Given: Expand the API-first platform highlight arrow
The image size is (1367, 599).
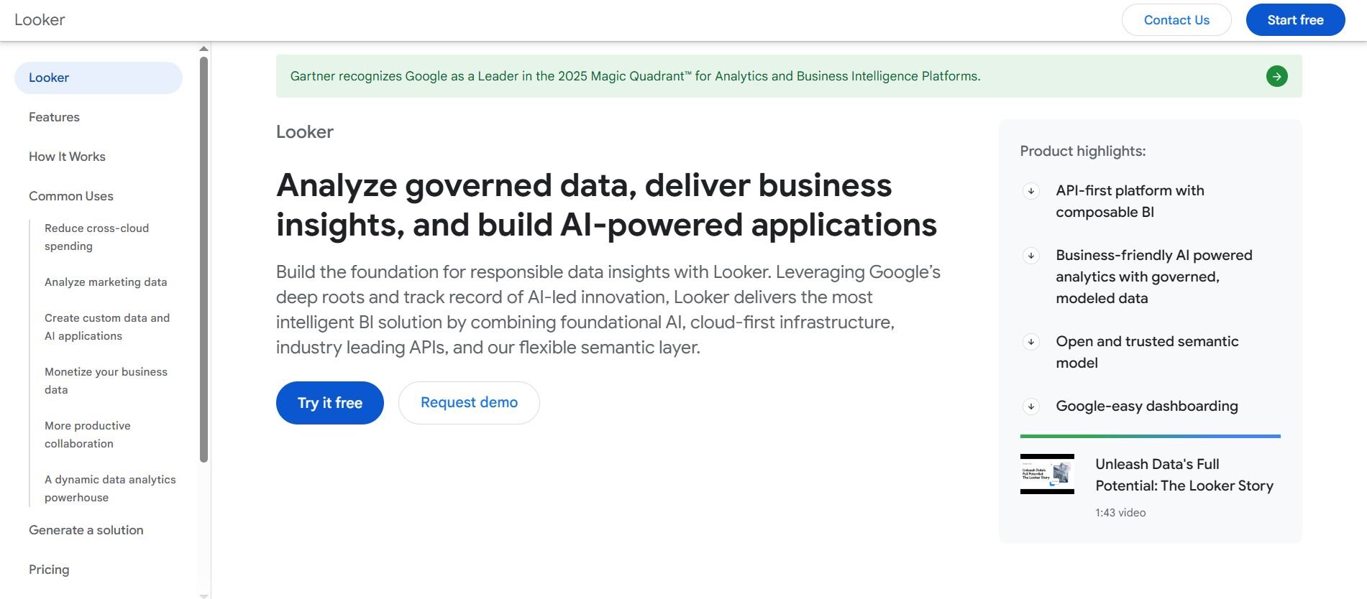Looking at the screenshot, I should (x=1031, y=191).
